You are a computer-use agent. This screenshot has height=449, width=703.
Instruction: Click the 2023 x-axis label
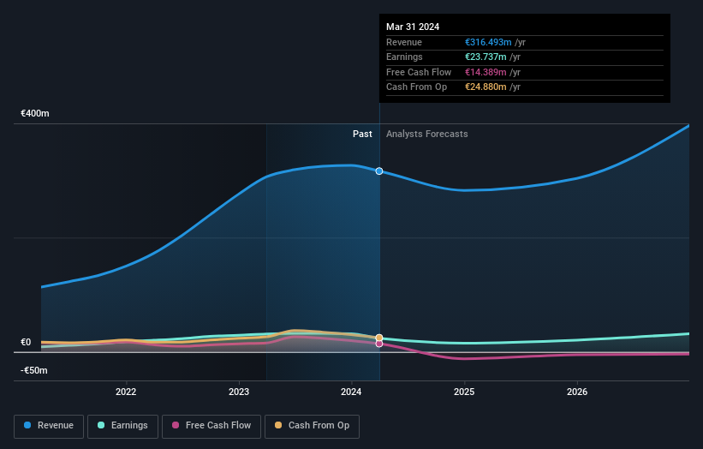tap(239, 392)
